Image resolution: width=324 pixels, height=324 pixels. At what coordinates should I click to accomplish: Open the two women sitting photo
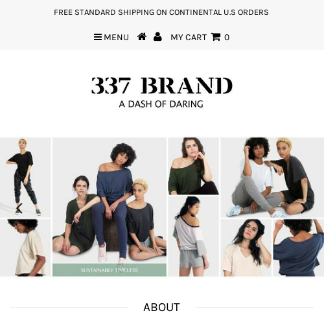tap(272, 178)
